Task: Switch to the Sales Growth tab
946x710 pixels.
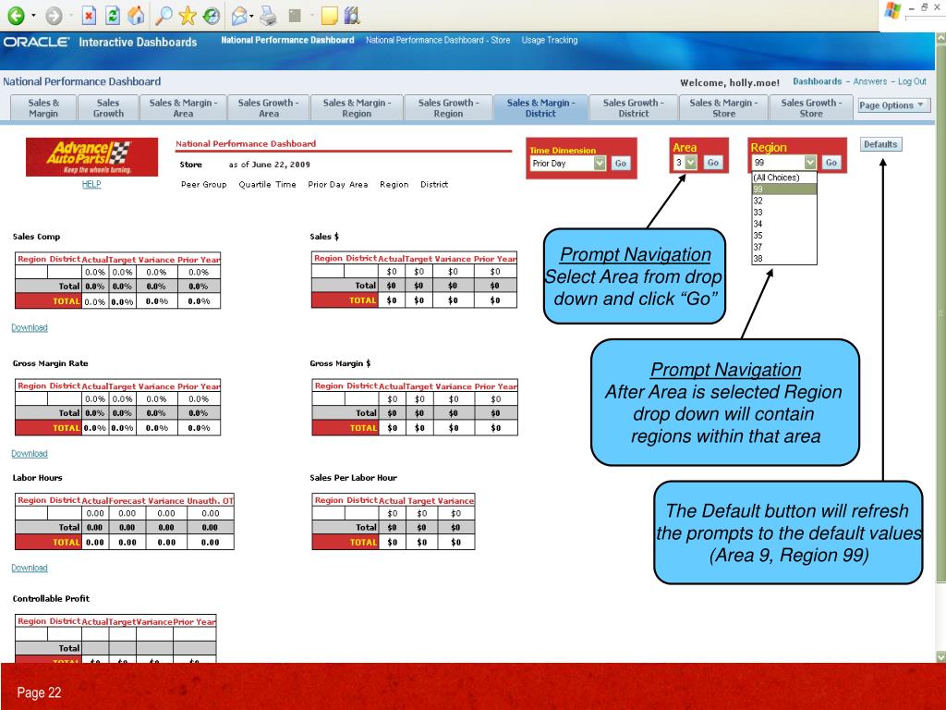Action: click(108, 107)
